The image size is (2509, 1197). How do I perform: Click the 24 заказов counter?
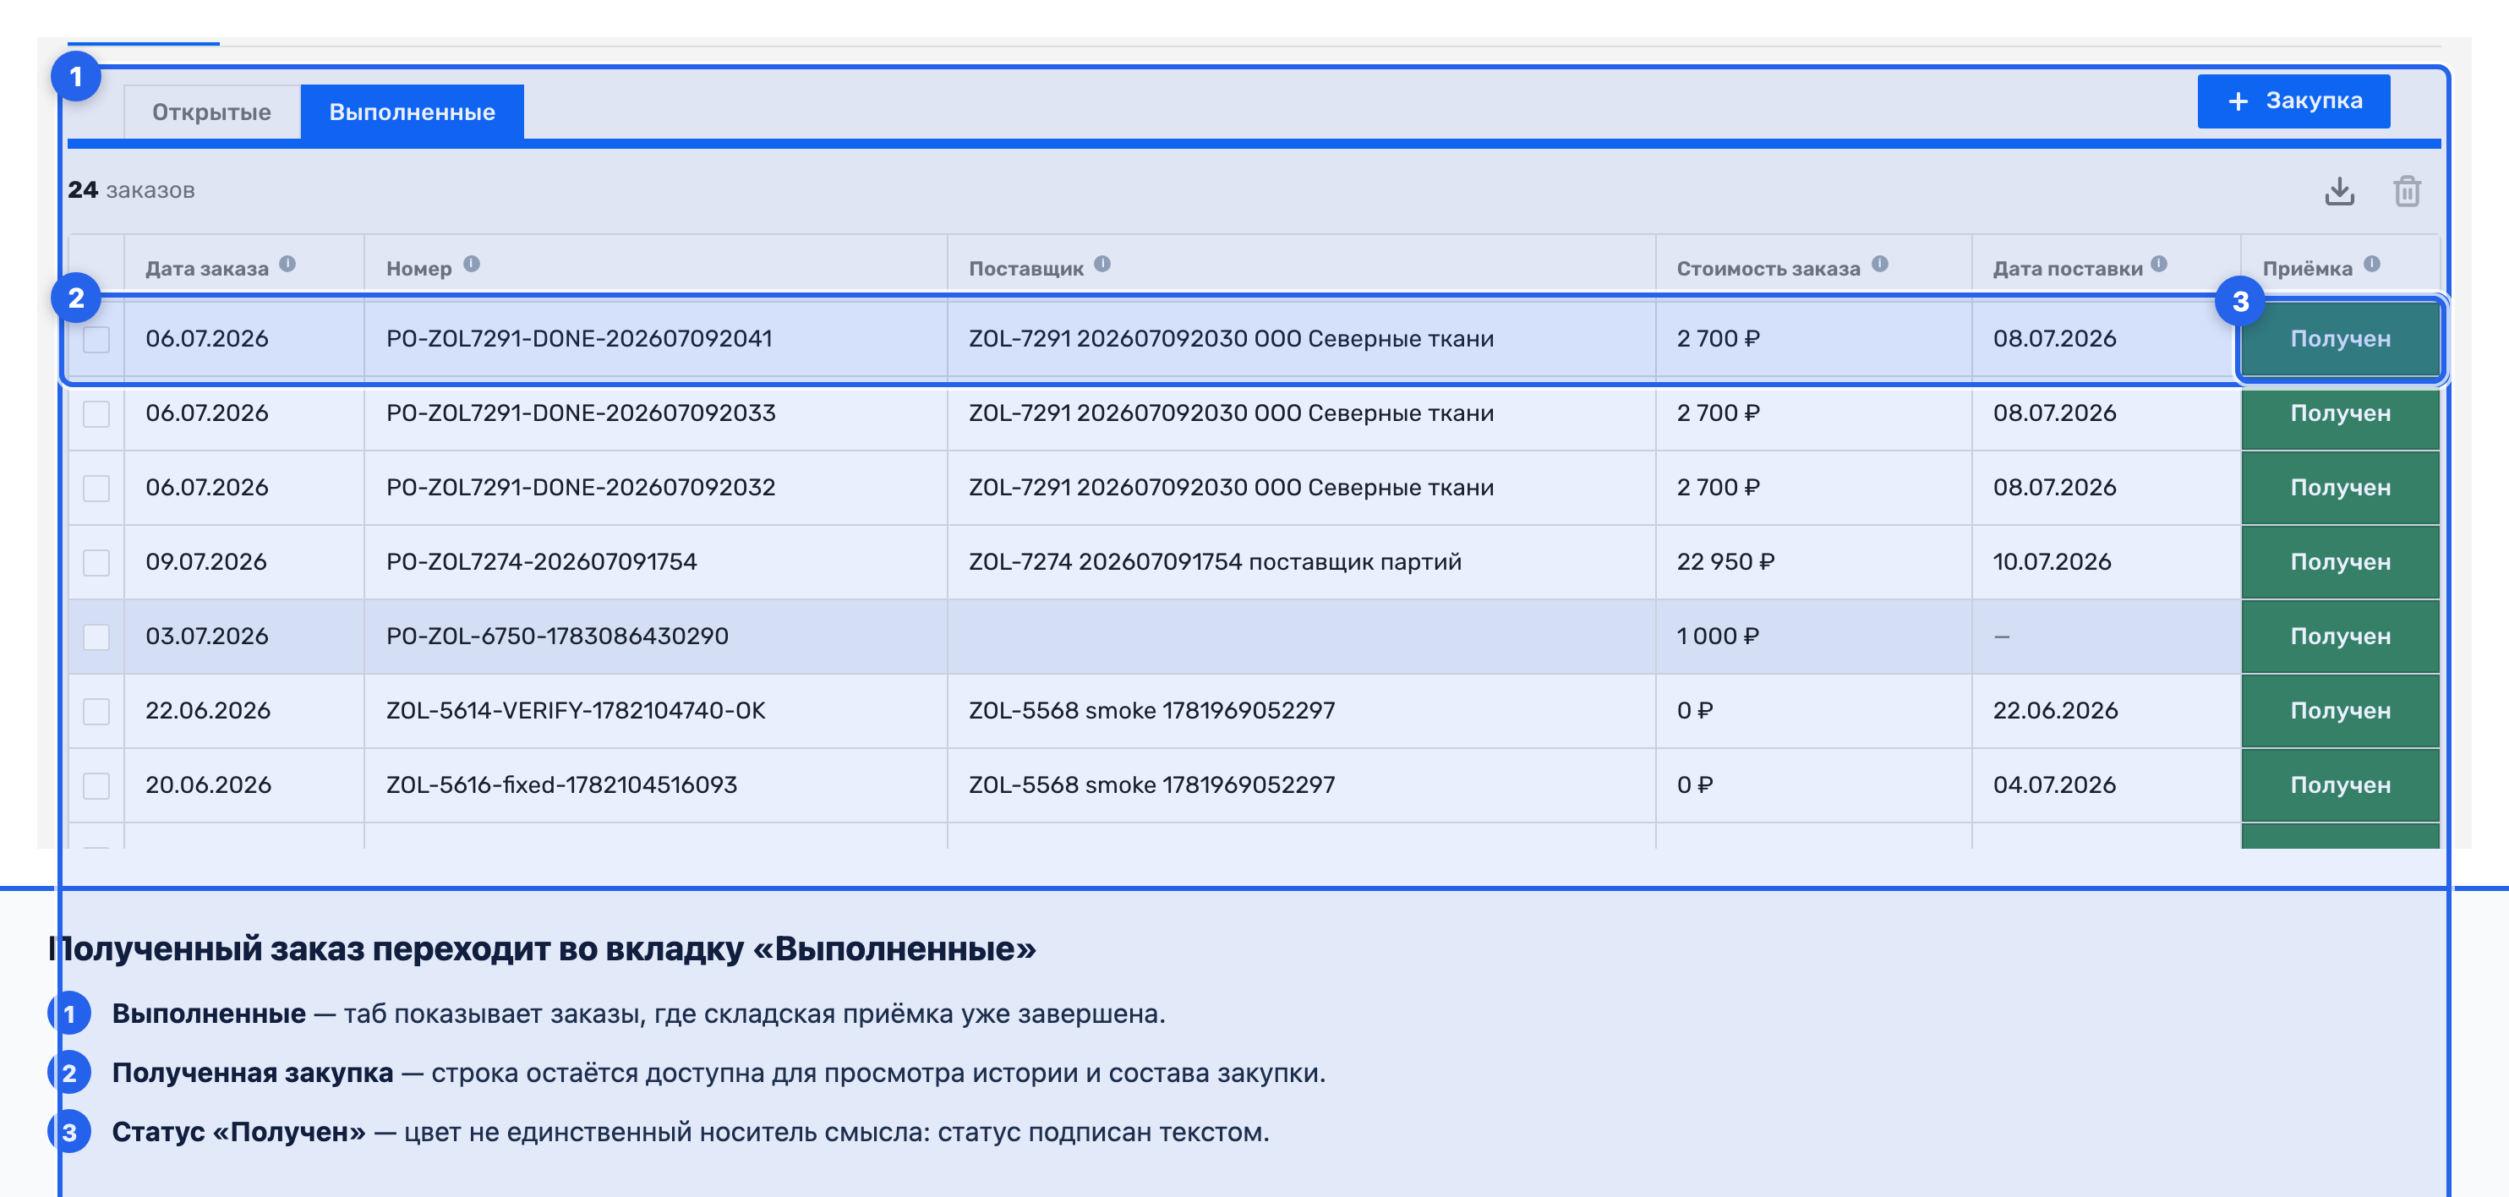coord(130,190)
